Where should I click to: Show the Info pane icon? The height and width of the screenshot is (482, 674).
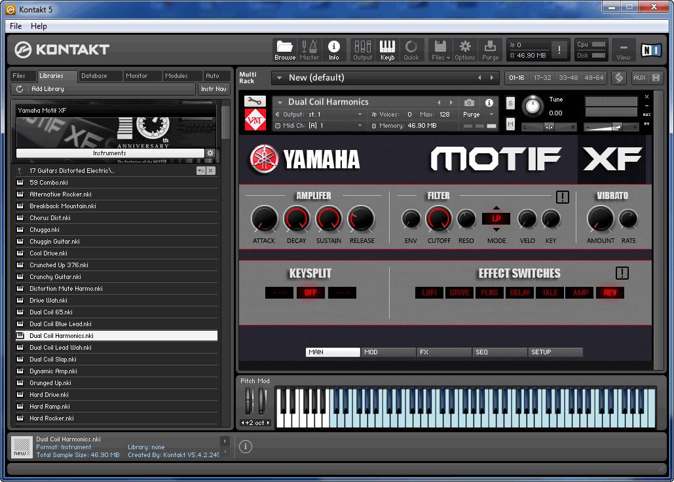point(333,50)
